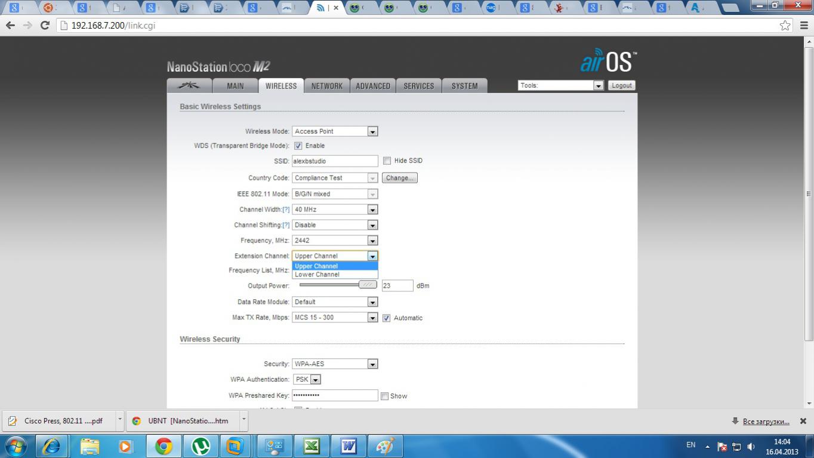Open the Все загрузки downloads link
Image resolution: width=814 pixels, height=458 pixels.
pyautogui.click(x=766, y=422)
